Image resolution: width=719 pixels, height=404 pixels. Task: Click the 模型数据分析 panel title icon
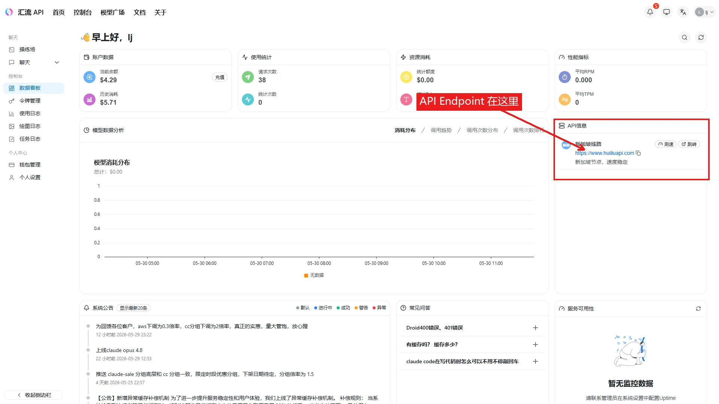(87, 130)
